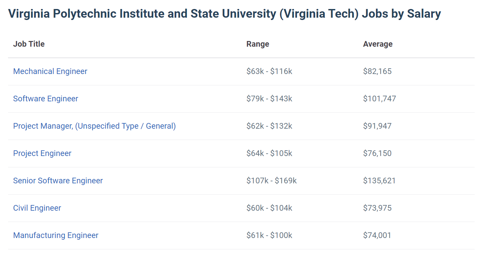
Task: Click the $63k - $116k range cell
Action: 269,71
